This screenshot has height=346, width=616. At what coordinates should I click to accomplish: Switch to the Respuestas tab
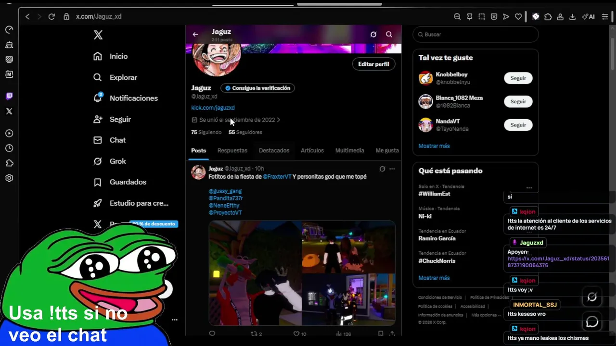point(232,150)
